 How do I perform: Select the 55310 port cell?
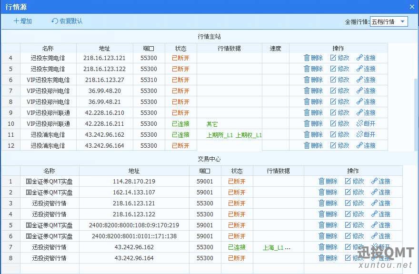tap(149, 80)
